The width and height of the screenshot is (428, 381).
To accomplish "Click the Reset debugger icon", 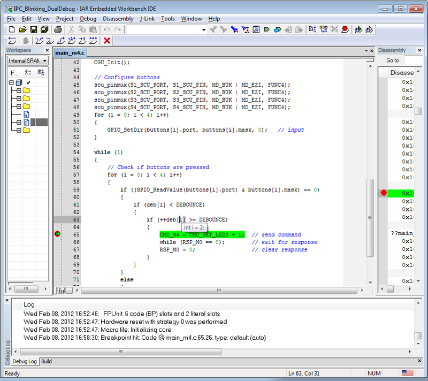I will 12,41.
